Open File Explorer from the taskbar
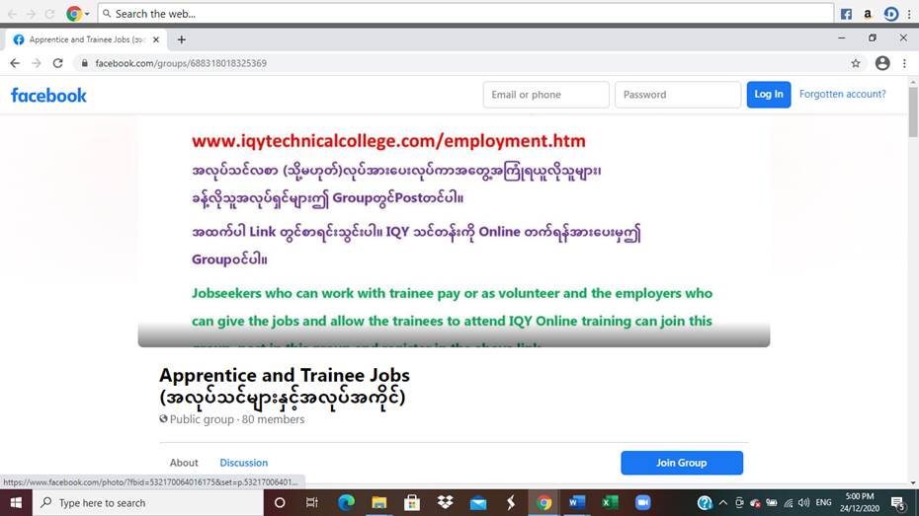Screen dimensions: 919x516 pyautogui.click(x=379, y=502)
